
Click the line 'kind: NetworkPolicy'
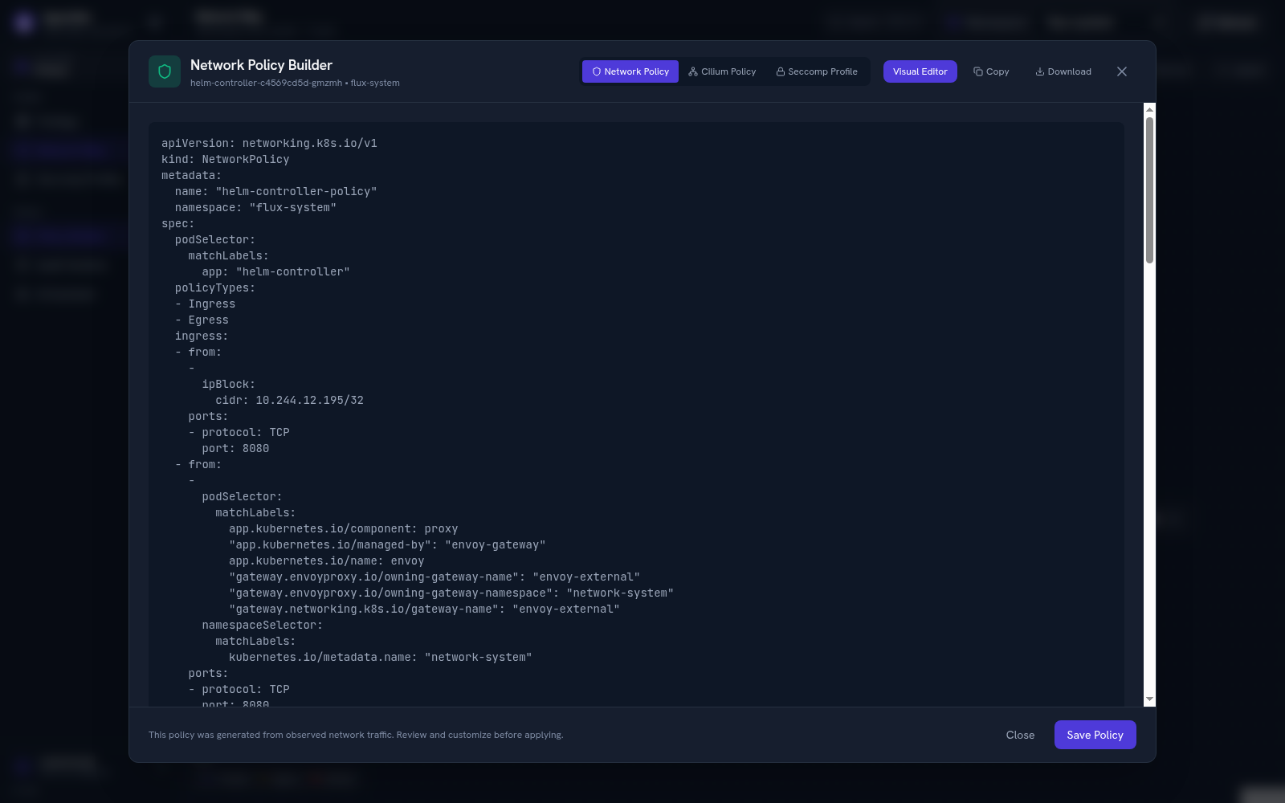(x=226, y=159)
